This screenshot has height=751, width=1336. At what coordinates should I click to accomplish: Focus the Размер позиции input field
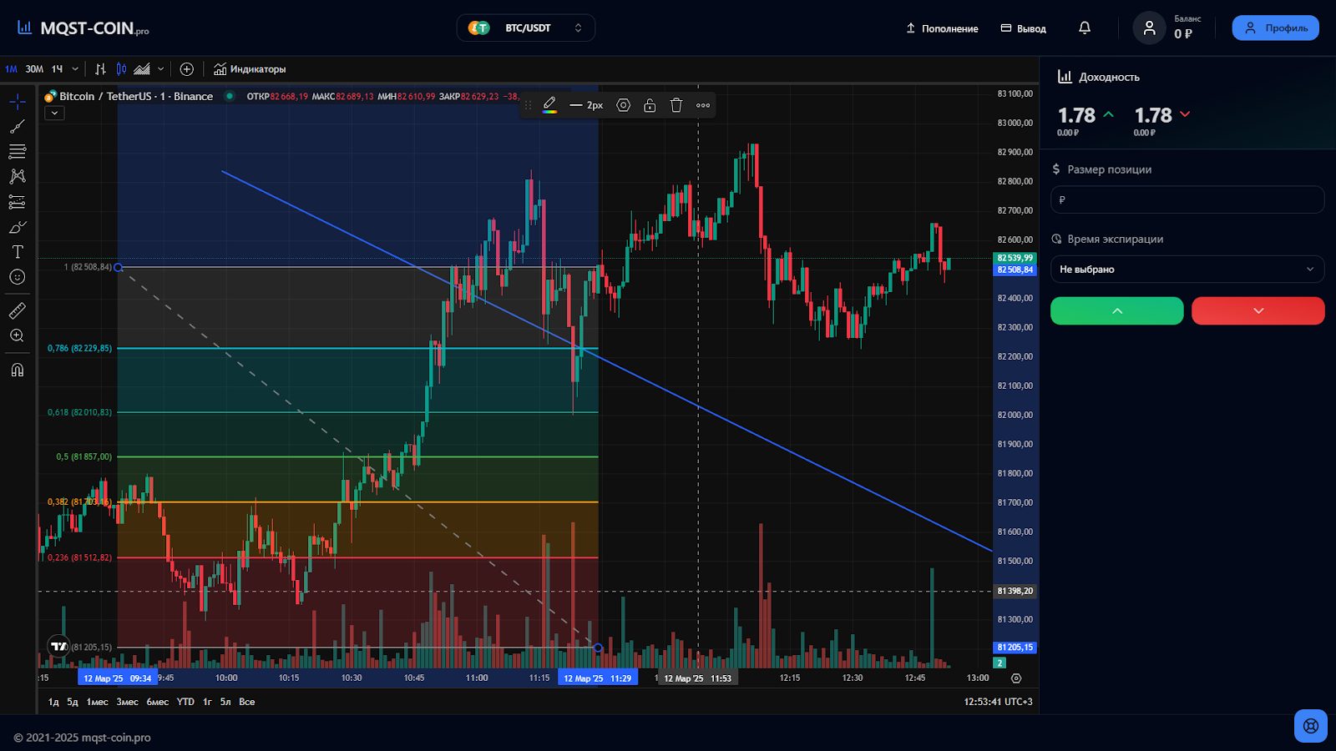(1187, 199)
